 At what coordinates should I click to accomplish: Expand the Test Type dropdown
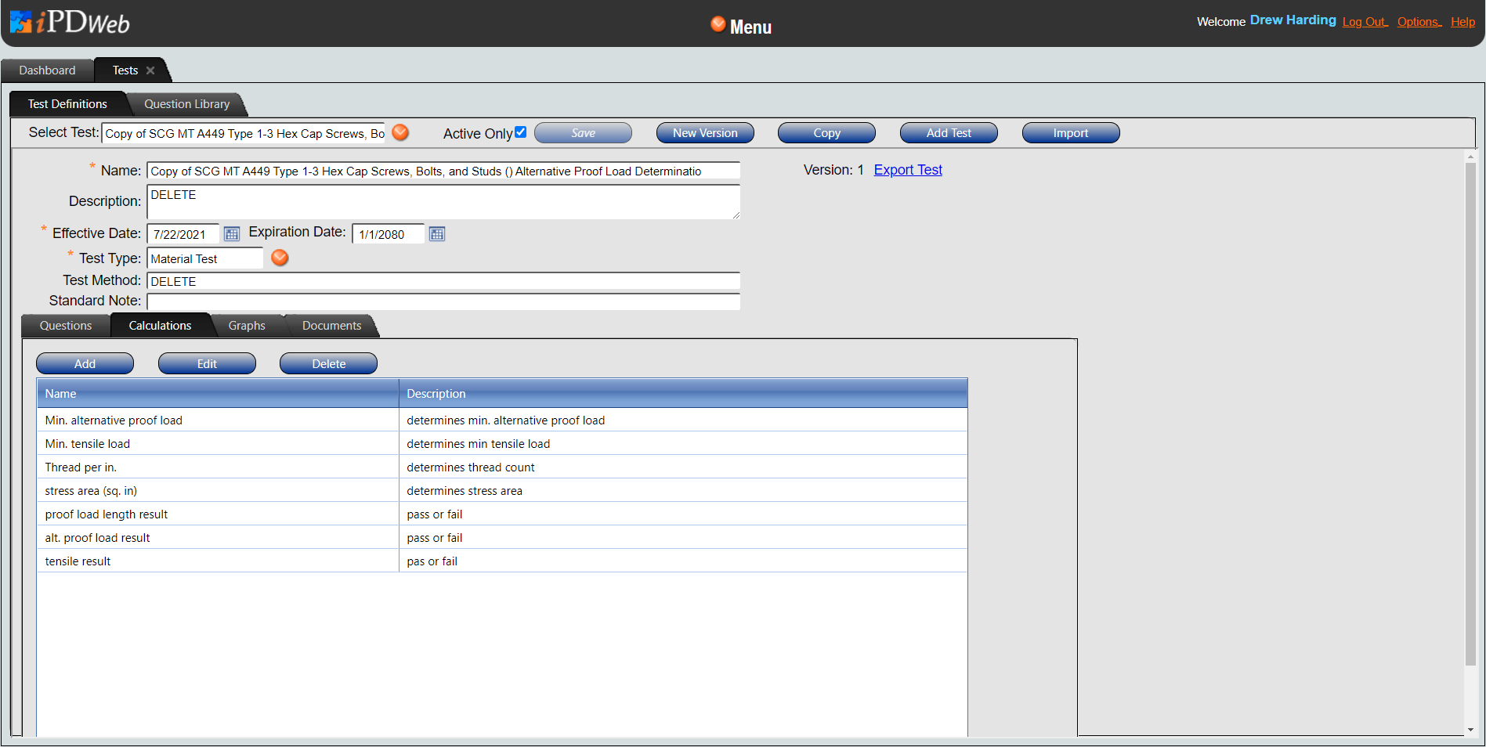pyautogui.click(x=280, y=258)
